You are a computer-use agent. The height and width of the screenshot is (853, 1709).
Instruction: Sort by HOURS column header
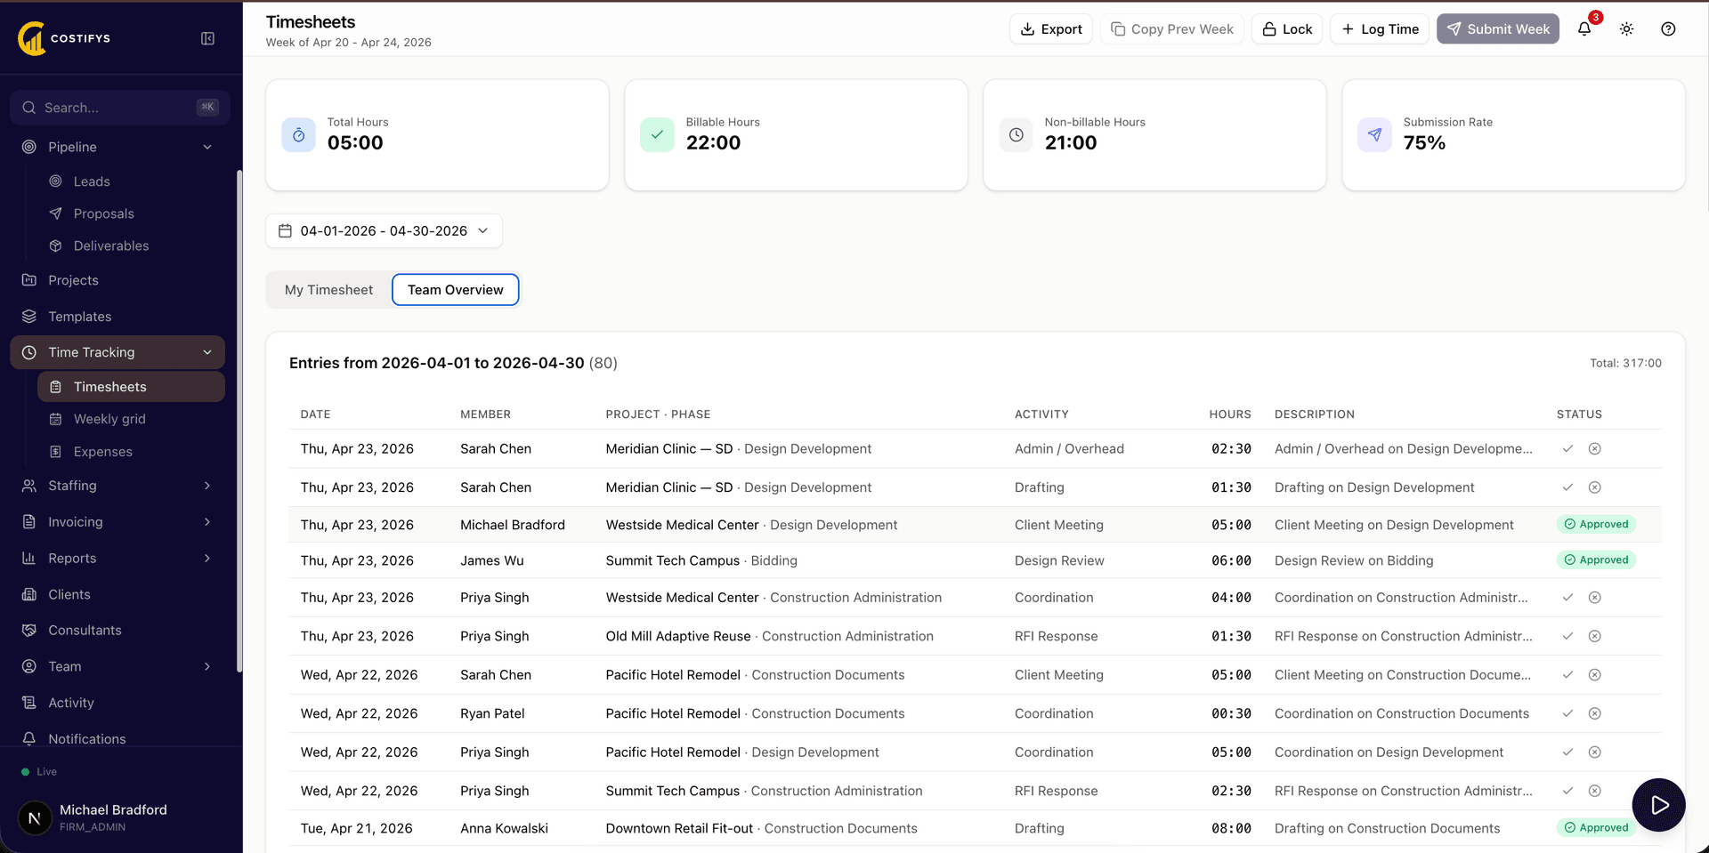(x=1229, y=414)
